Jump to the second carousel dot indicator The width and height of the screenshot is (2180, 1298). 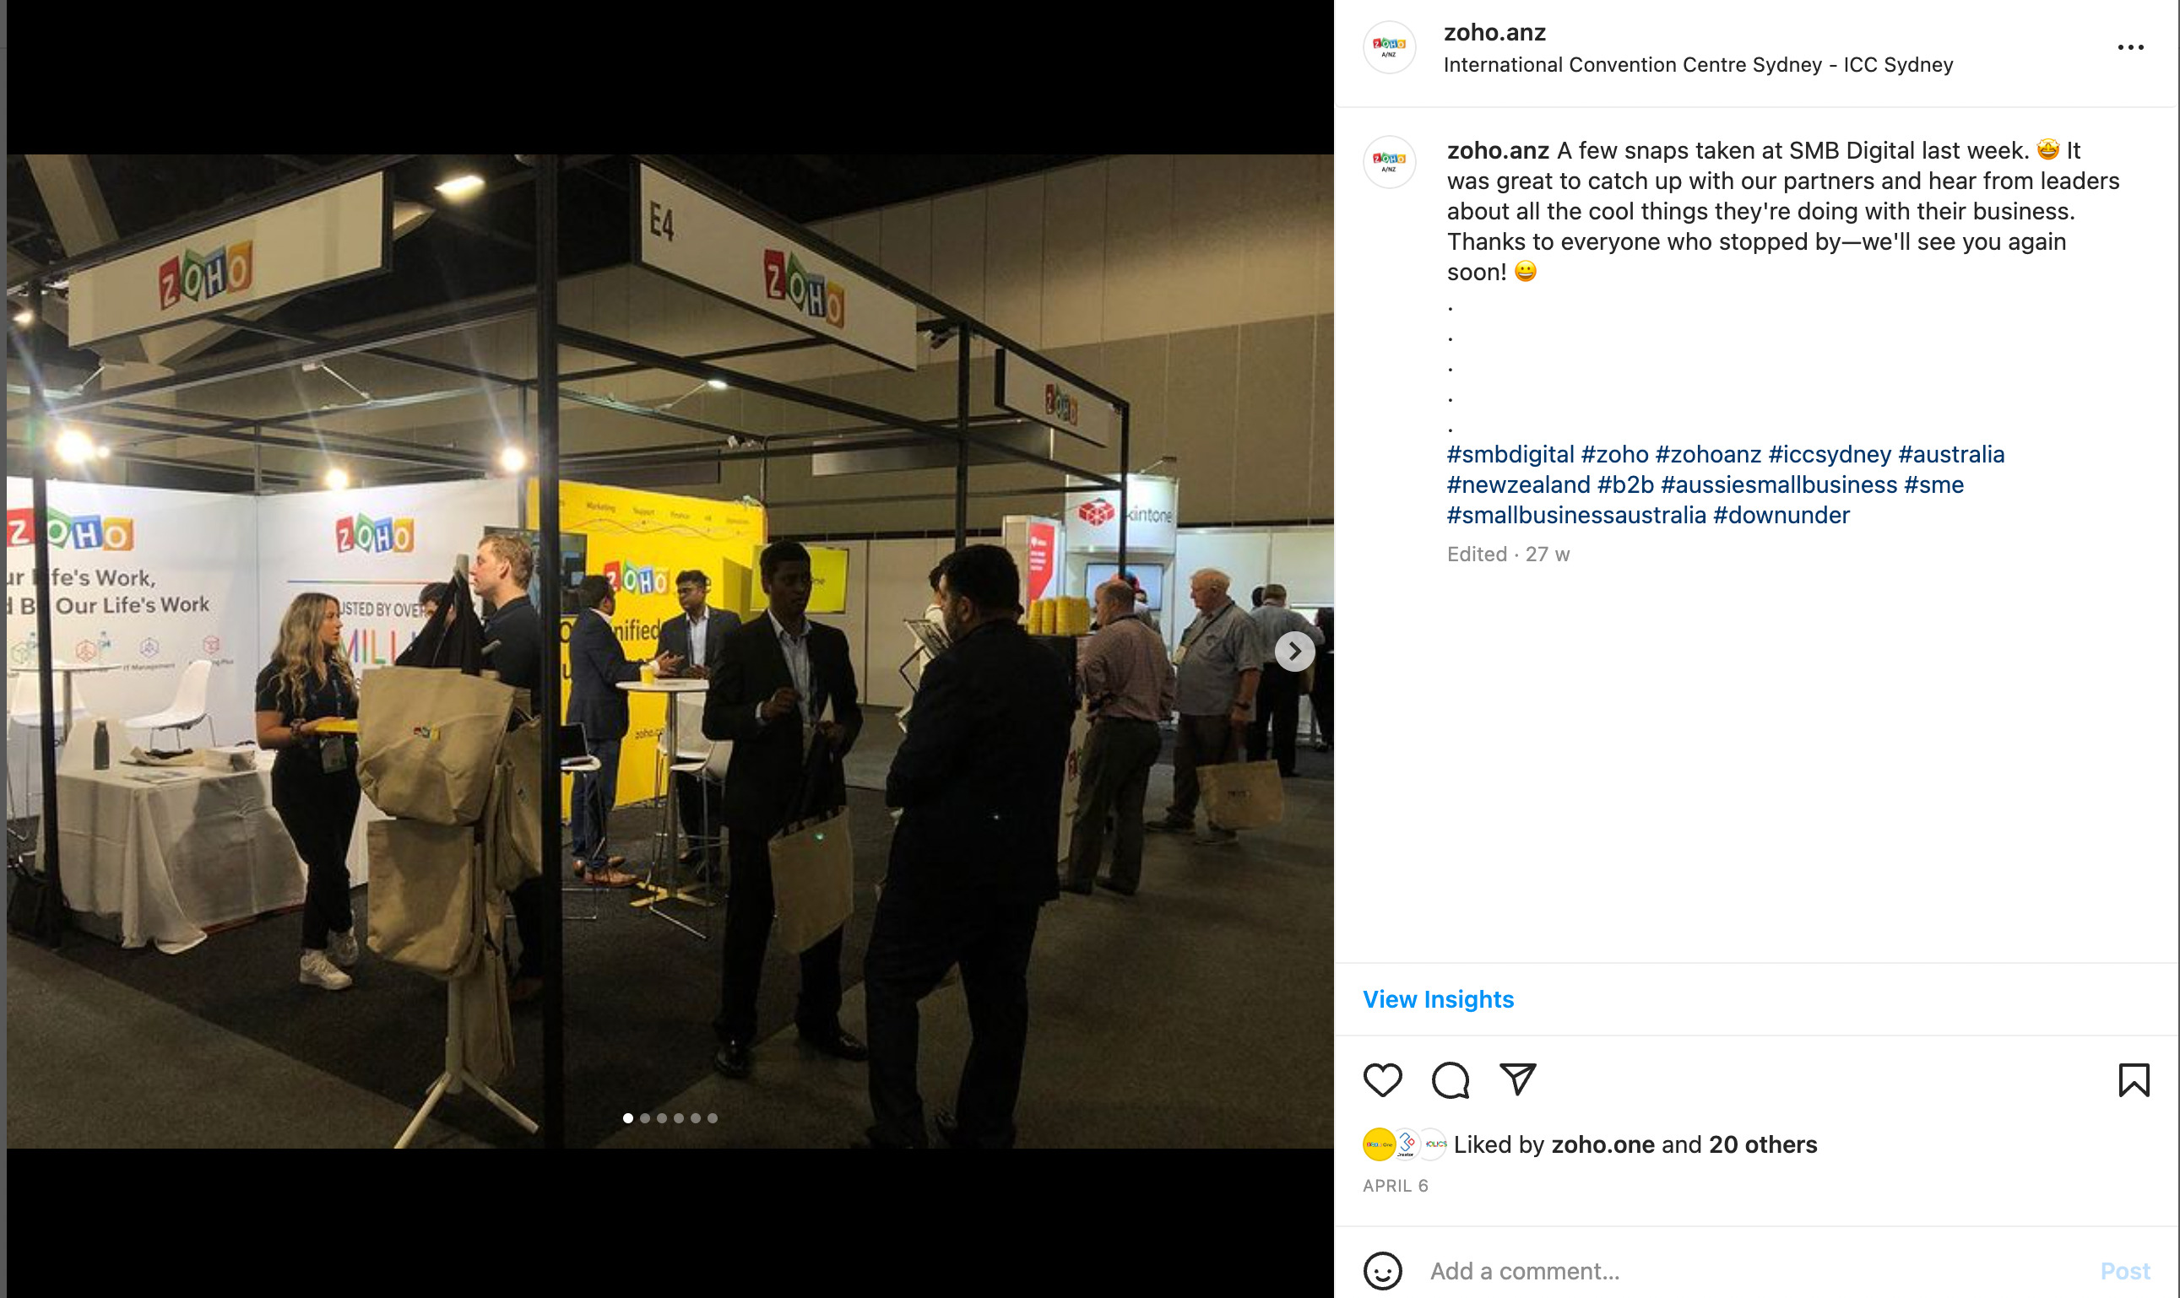645,1118
